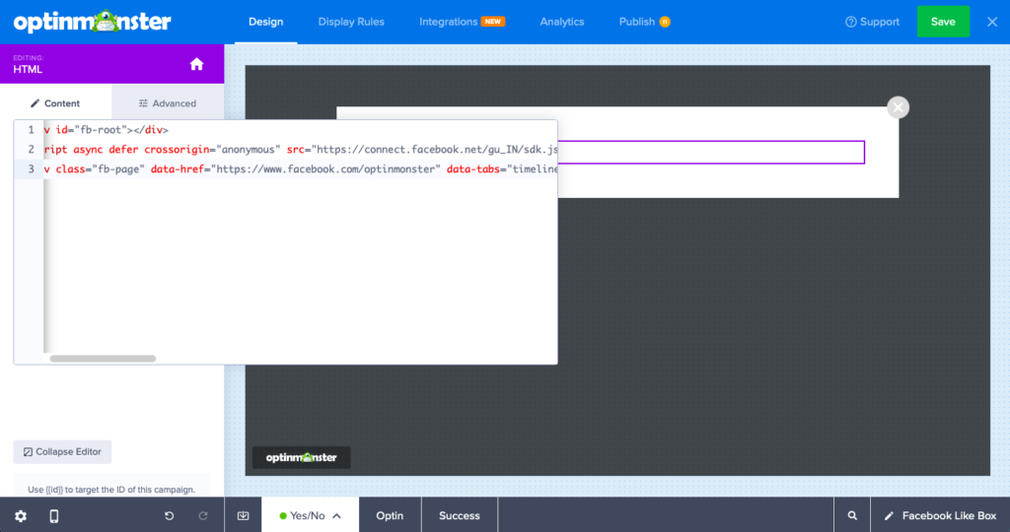Select the purple-outlined HTML block in preview

tap(711, 153)
